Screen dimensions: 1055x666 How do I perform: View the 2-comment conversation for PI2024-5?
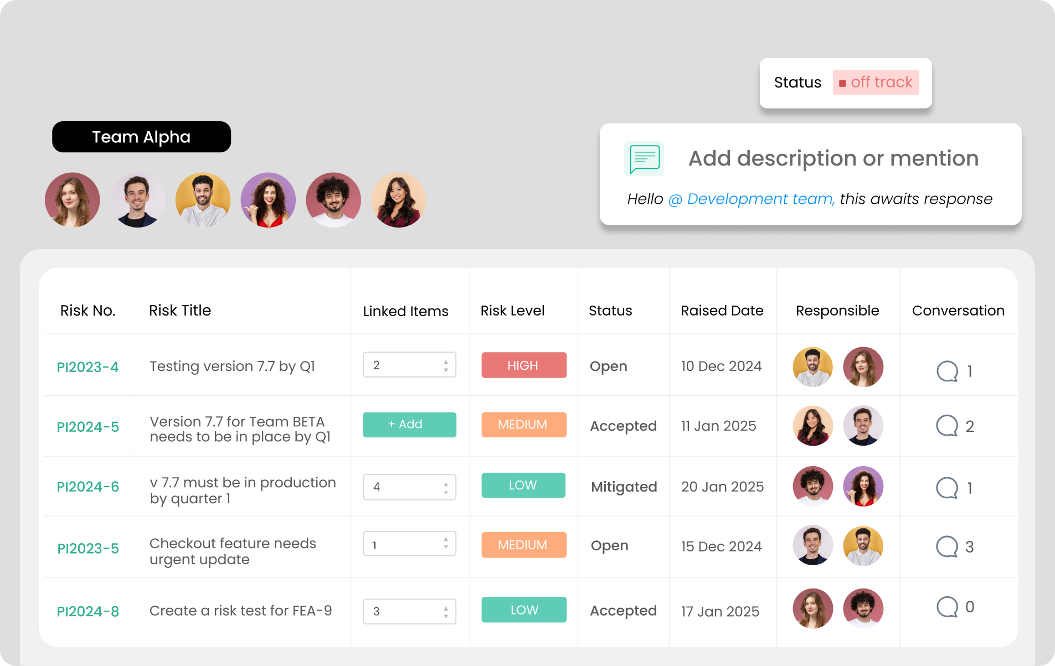[948, 426]
